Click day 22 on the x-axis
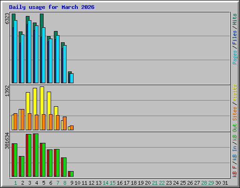The width and height of the screenshot is (240, 188). pyautogui.click(x=162, y=183)
